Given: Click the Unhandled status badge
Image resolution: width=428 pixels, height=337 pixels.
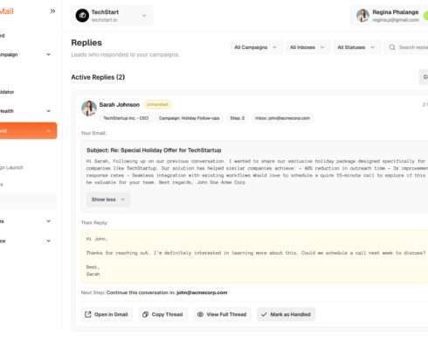Looking at the screenshot, I should click(x=157, y=104).
